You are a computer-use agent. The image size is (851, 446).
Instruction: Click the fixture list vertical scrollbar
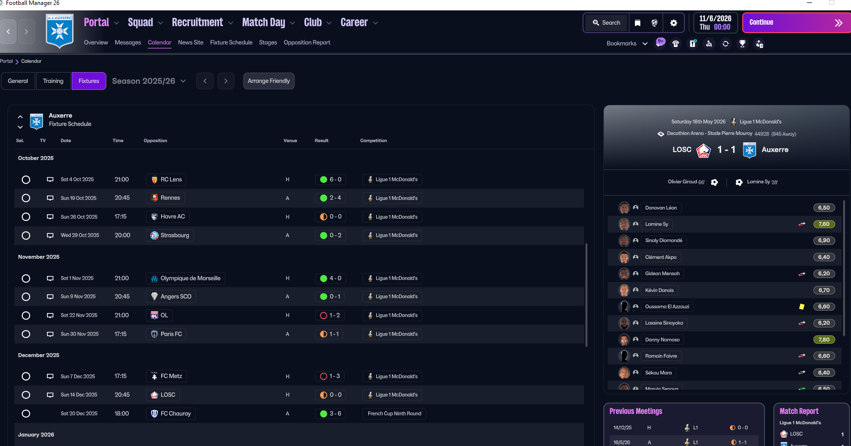tap(586, 295)
